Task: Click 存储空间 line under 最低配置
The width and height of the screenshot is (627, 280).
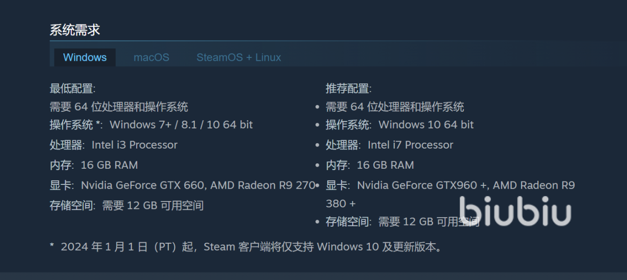Action: point(126,205)
